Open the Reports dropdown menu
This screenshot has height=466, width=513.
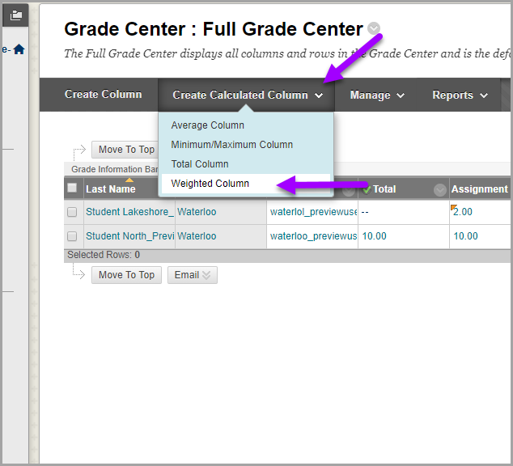click(460, 95)
